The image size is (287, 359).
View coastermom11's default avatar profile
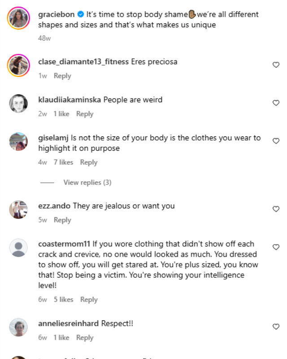[x=18, y=248]
